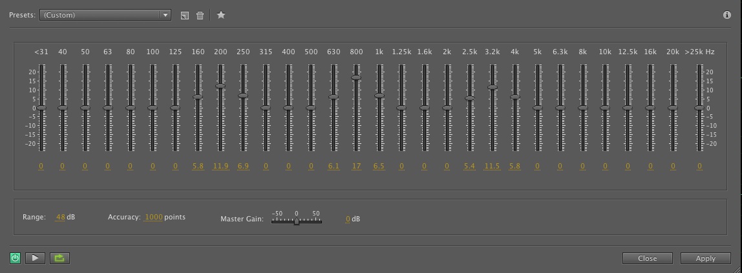Click the 11.9 gain value under 200 Hz

pyautogui.click(x=220, y=167)
